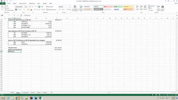Apply the Good cell style
Screen dimensions: 178x100
(x=118, y=7)
